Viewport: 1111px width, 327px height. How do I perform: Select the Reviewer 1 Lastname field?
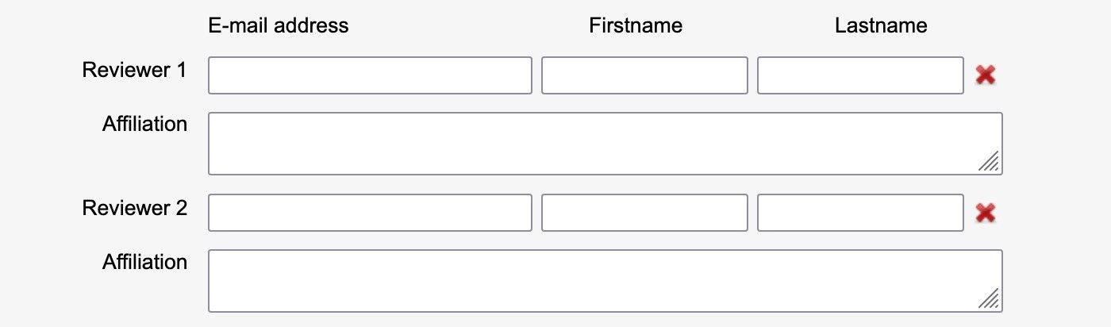[860, 75]
